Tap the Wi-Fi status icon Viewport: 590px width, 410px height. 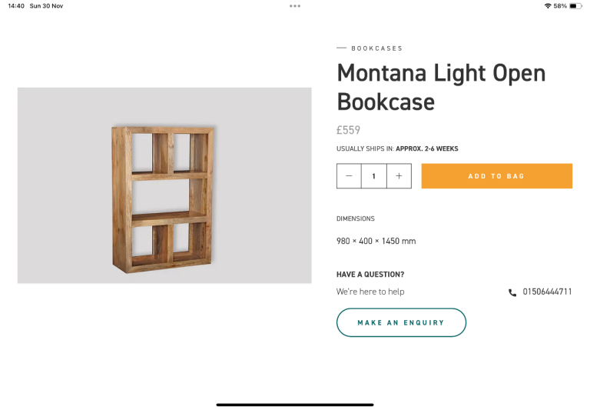pyautogui.click(x=547, y=5)
